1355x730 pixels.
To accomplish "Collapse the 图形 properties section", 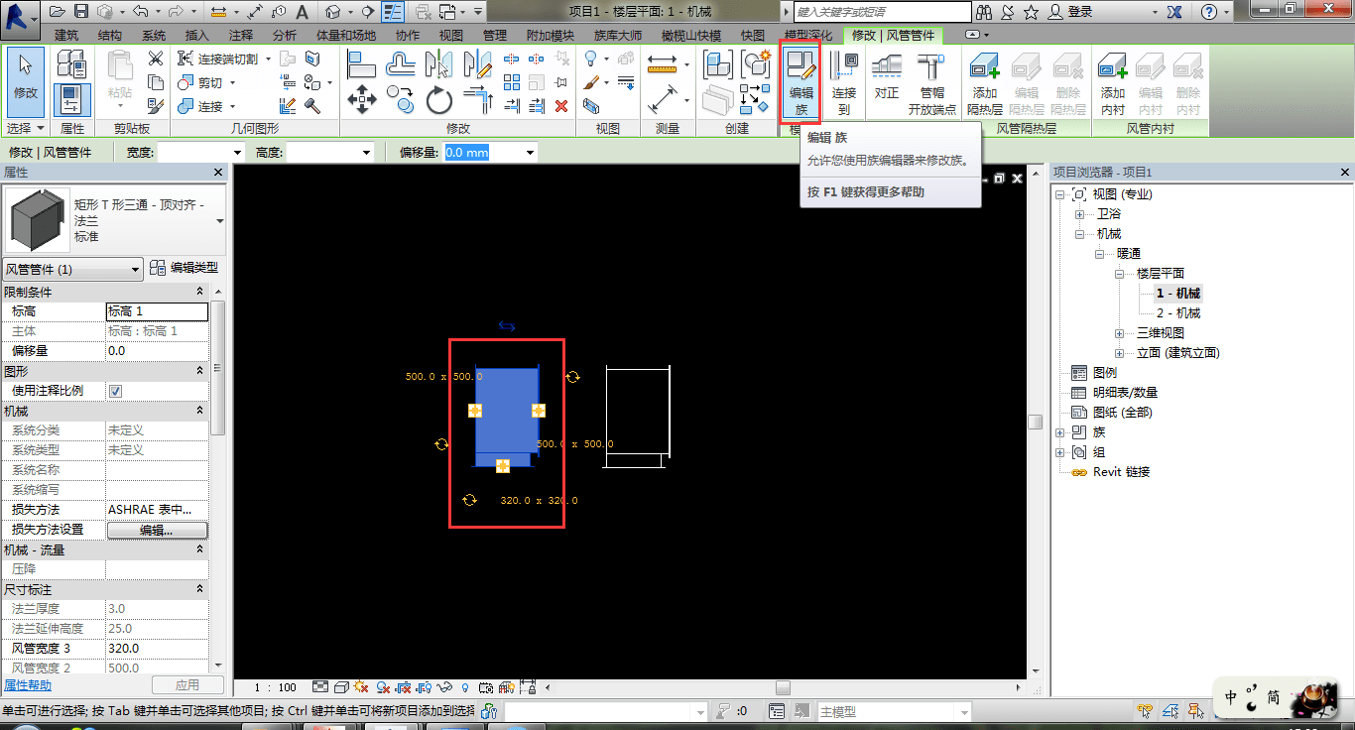I will pos(199,371).
